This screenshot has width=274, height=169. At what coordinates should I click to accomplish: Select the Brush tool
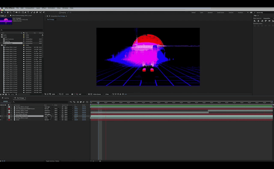[31, 12]
